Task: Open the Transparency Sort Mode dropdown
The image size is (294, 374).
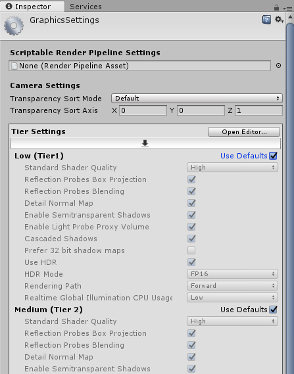Action: 197,99
